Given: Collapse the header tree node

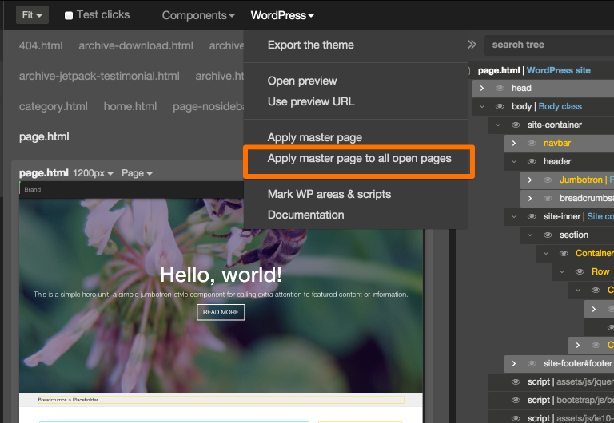Looking at the screenshot, I should point(514,161).
